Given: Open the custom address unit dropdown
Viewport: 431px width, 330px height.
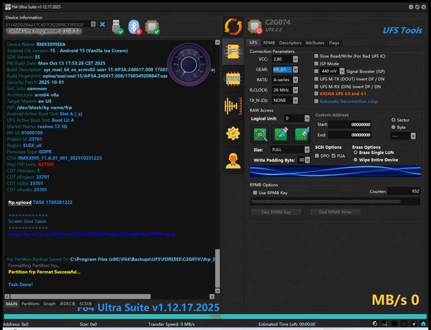Looking at the screenshot, I should (413, 136).
